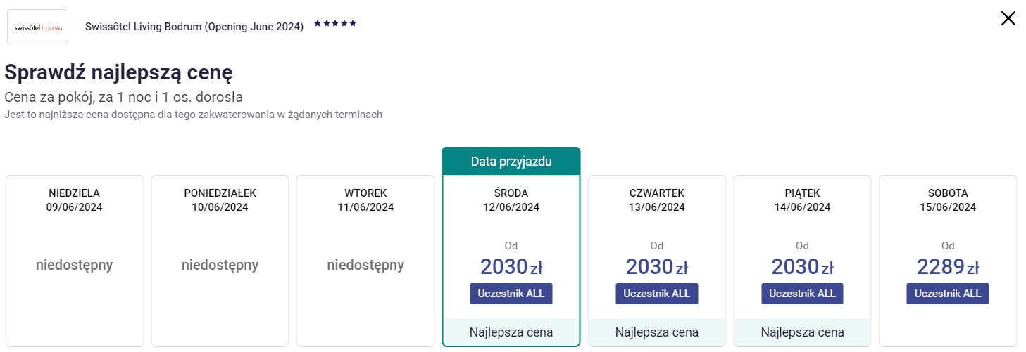Select the Poniedziałek 10/06/2024 date card
This screenshot has height=352, width=1026.
pos(220,261)
